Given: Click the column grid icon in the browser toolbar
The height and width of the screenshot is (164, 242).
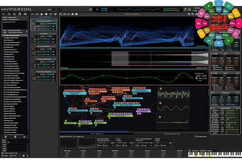Looking at the screenshot, I should point(25,14).
